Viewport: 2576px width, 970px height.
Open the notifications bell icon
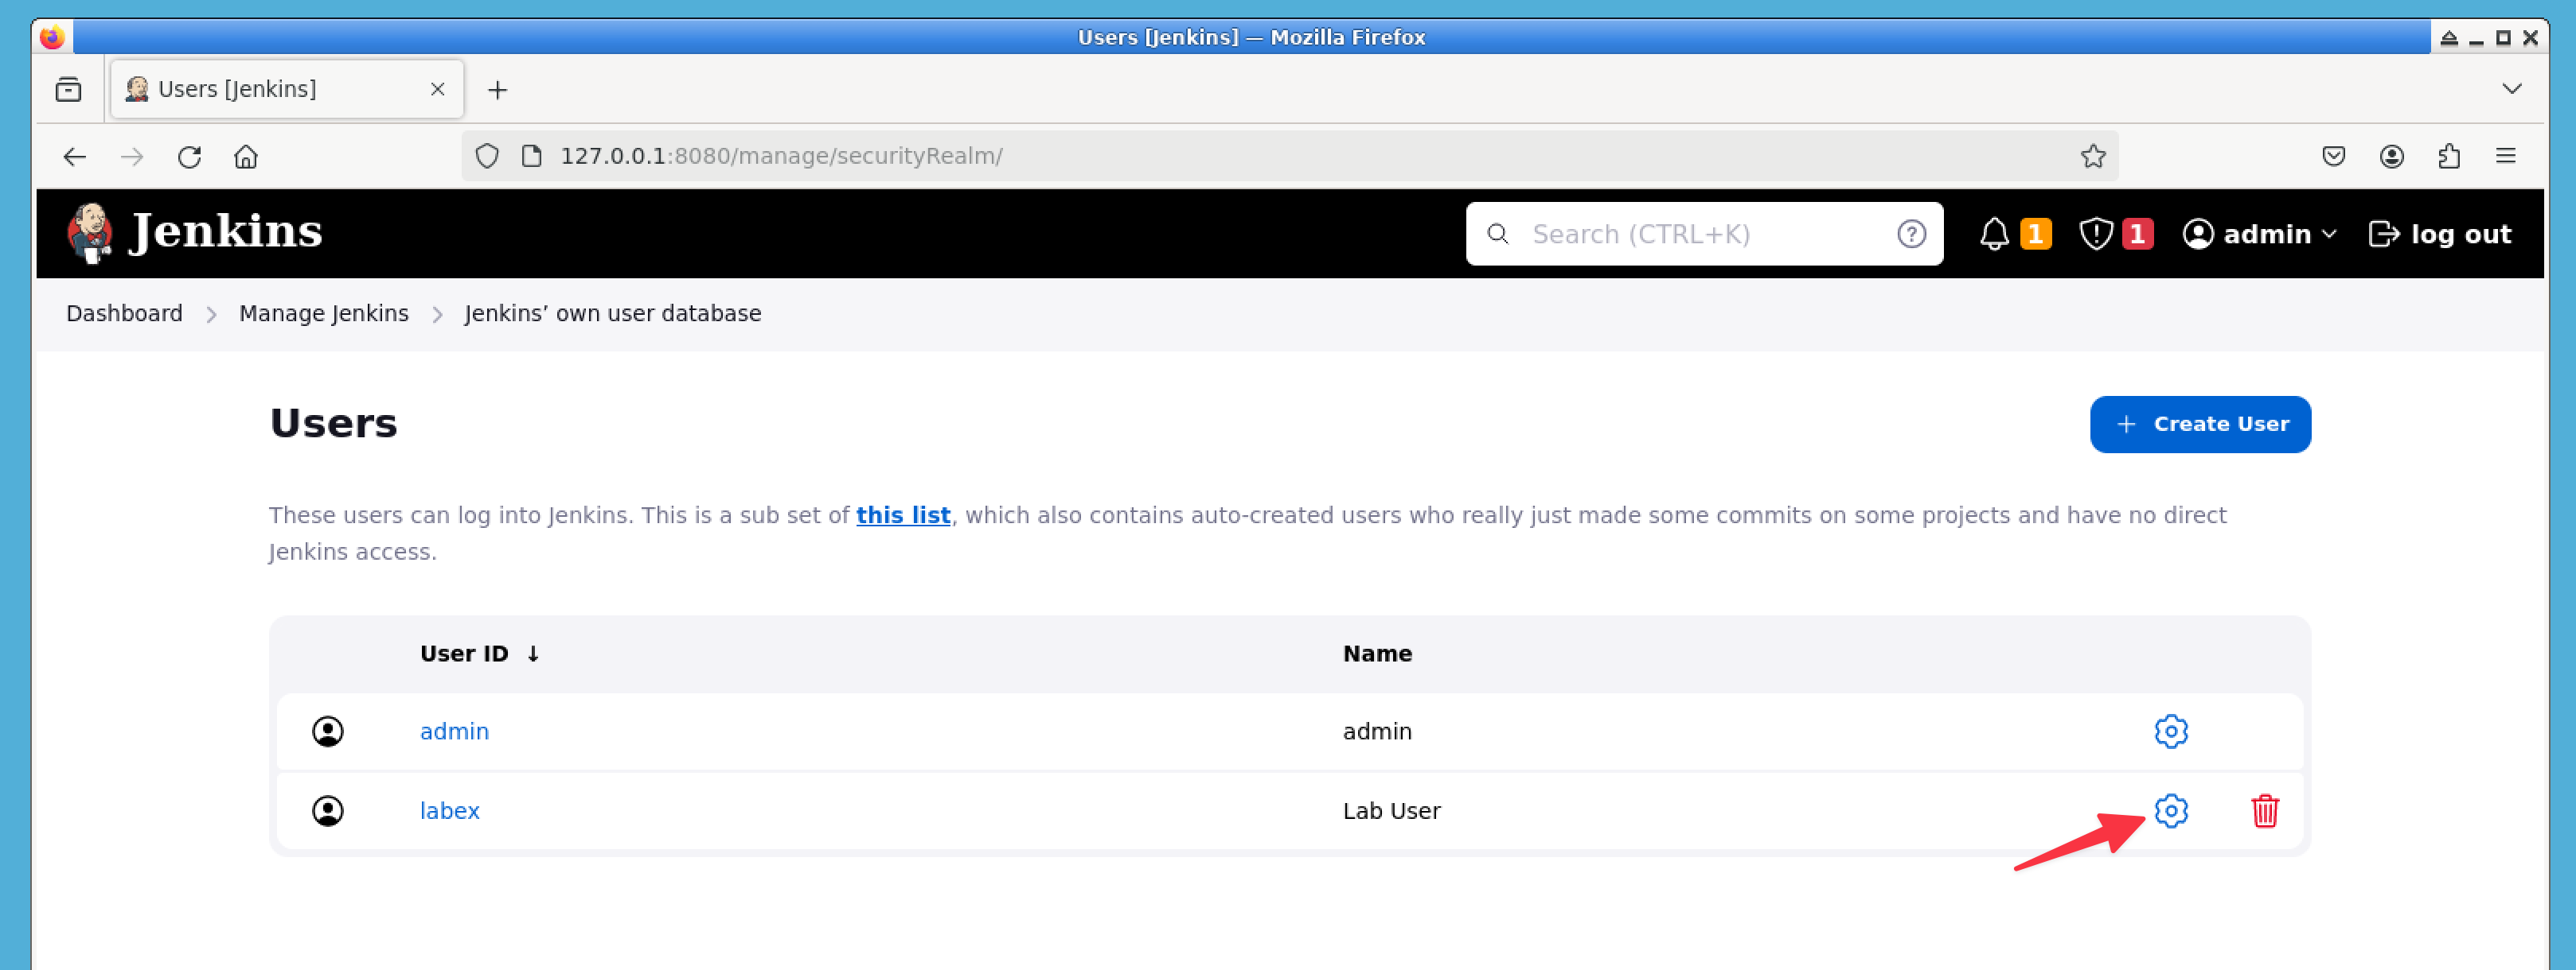coord(1993,234)
